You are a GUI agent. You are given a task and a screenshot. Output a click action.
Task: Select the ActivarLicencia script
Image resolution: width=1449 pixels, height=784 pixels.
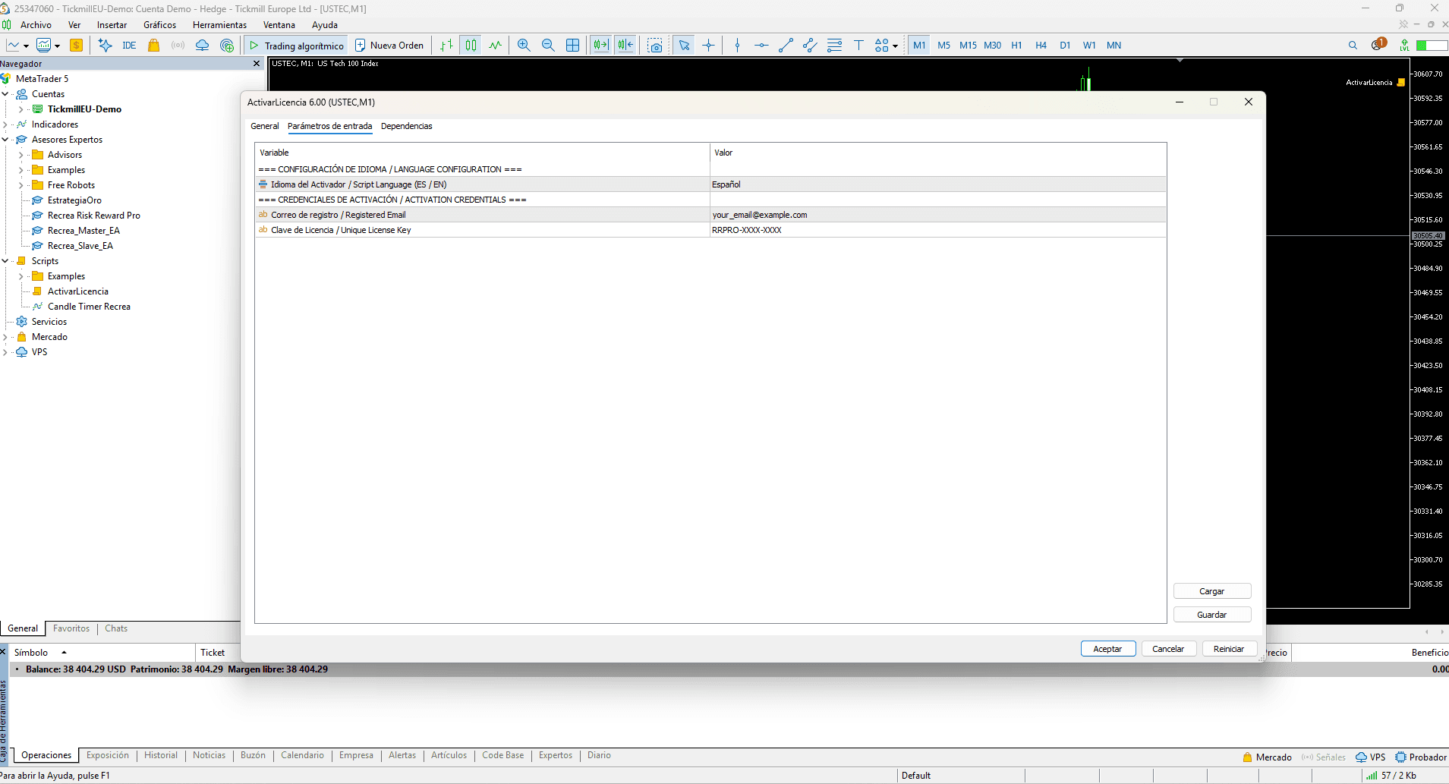click(77, 291)
